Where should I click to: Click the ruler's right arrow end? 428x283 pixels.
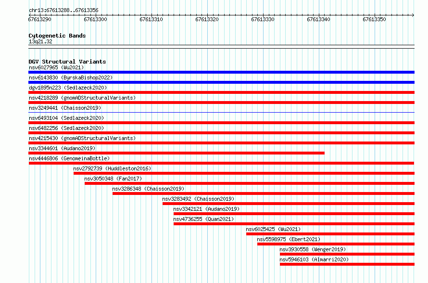coord(413,15)
